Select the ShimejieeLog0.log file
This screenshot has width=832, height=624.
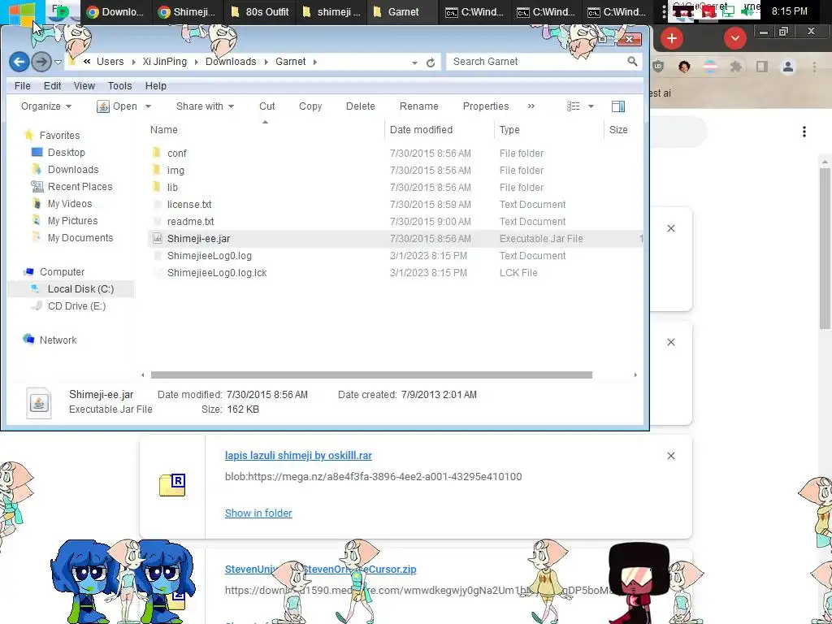[209, 256]
